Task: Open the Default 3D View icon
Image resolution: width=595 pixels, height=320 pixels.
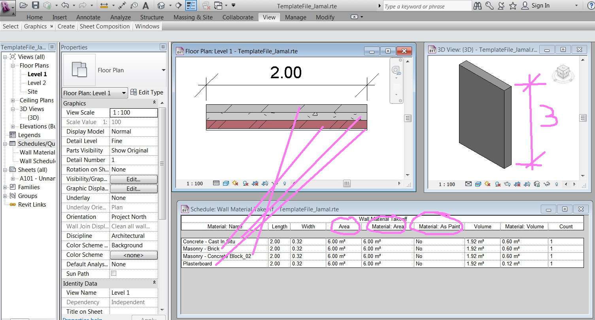Action: (161, 6)
